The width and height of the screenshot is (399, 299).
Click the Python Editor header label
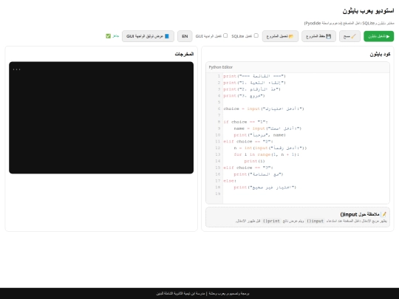pos(221,67)
